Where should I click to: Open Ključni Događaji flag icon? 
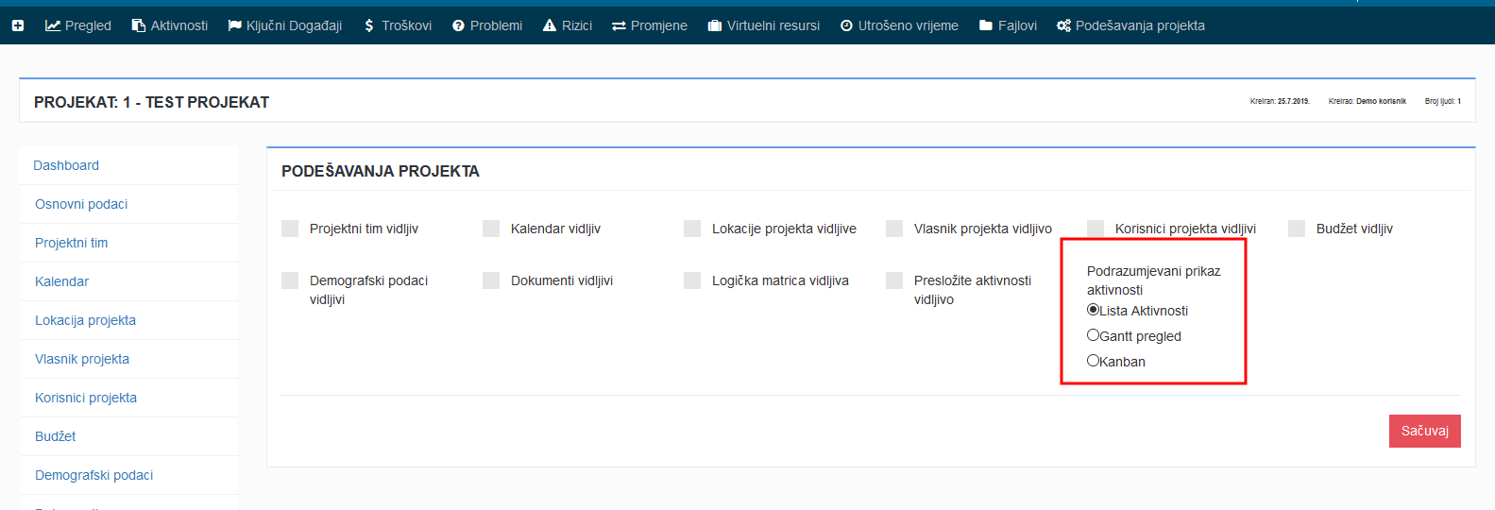click(x=235, y=25)
